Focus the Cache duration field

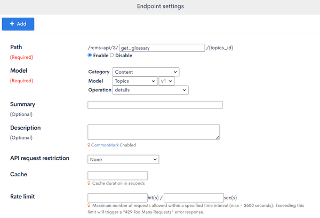click(117, 175)
